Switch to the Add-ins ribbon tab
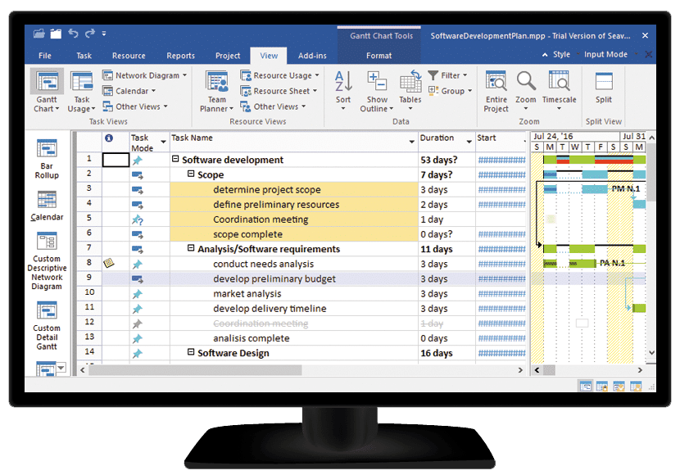The height and width of the screenshot is (475, 680). tap(312, 56)
